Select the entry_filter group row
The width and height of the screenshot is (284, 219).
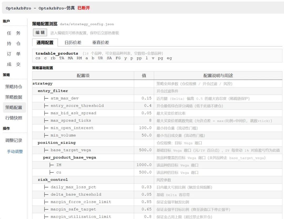(157, 91)
